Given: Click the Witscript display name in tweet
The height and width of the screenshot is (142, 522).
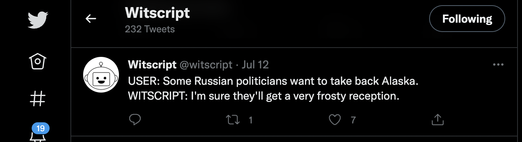Looking at the screenshot, I should click(152, 65).
